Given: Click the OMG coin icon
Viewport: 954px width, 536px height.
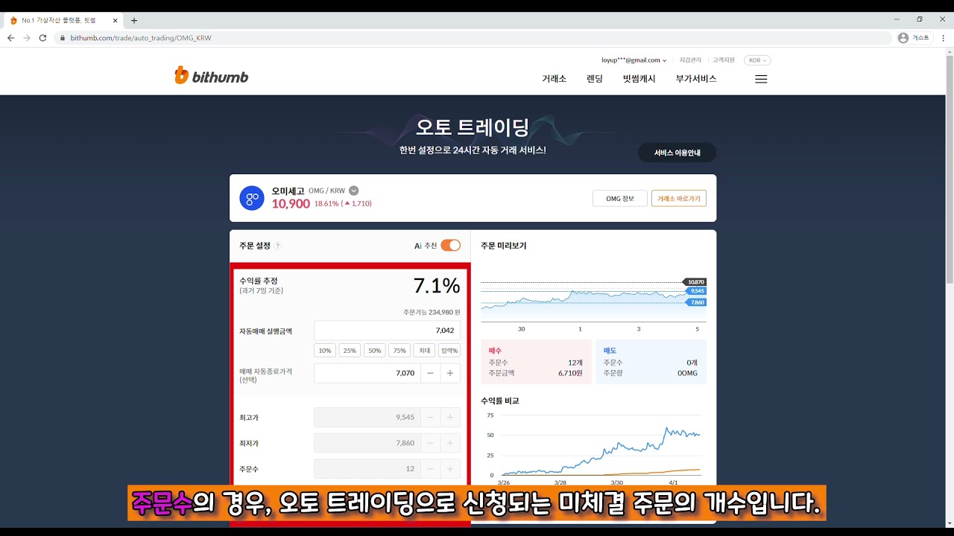Looking at the screenshot, I should click(x=252, y=198).
